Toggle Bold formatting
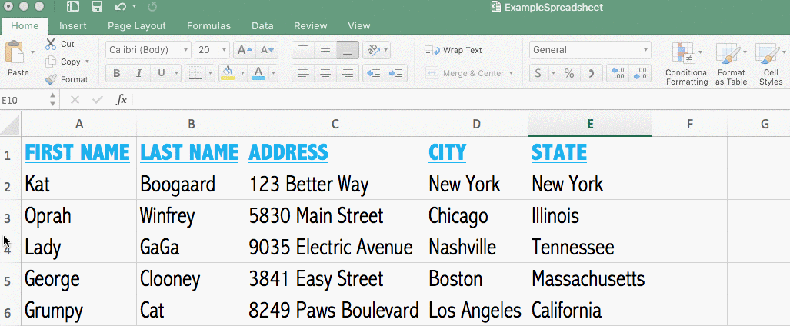 point(117,74)
